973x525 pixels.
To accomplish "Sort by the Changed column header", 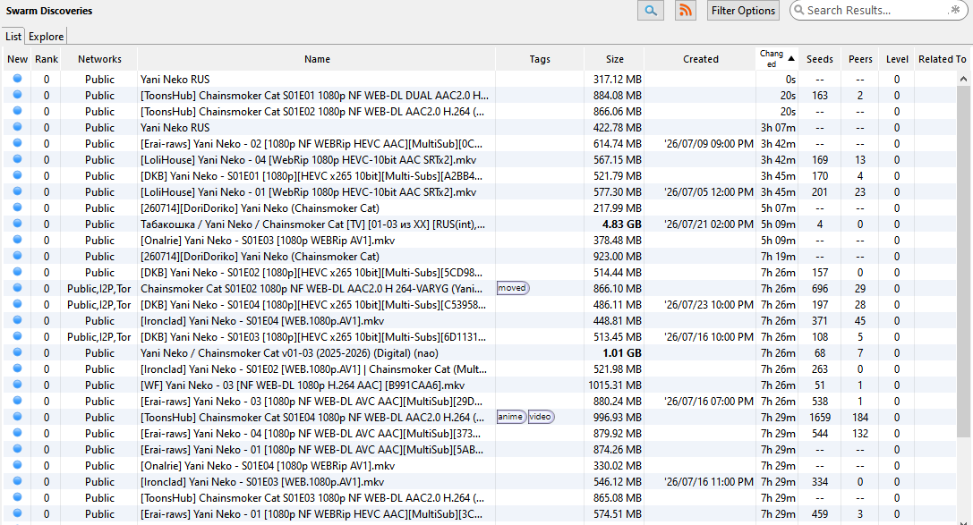I will click(777, 59).
